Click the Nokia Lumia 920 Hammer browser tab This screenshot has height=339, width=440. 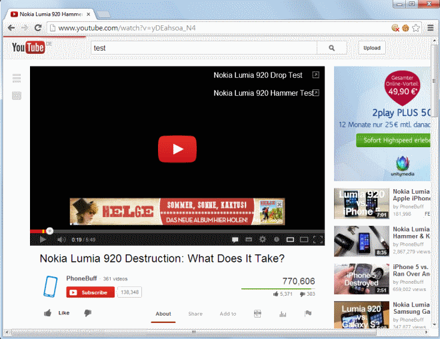point(51,14)
